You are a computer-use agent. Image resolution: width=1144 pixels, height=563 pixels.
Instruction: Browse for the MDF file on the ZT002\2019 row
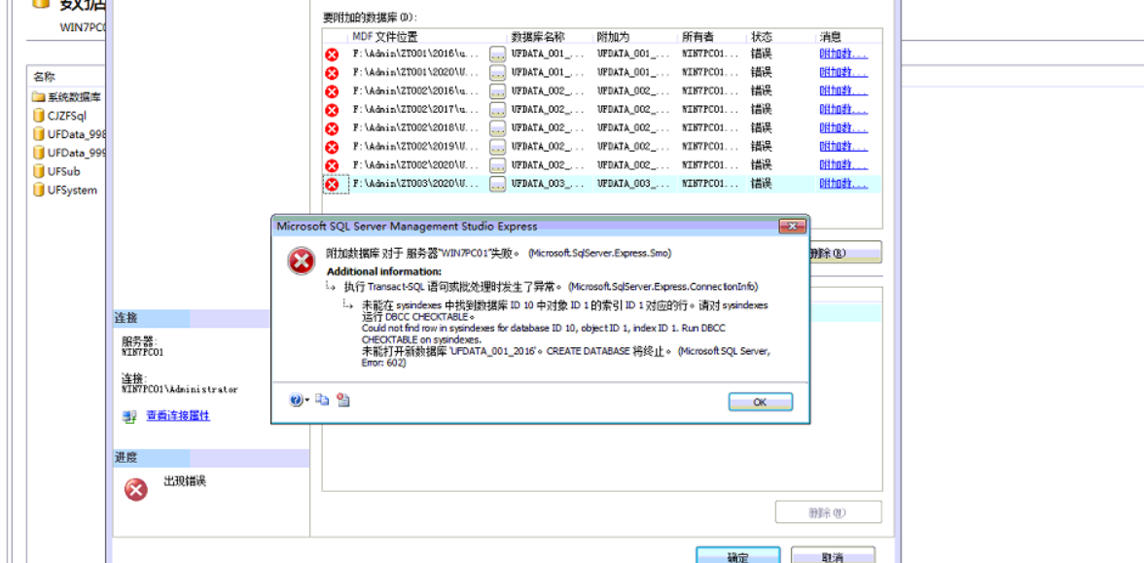(498, 147)
